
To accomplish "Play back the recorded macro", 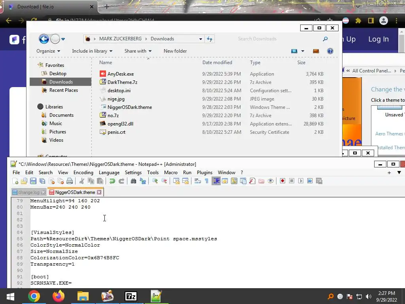I will 301,181.
